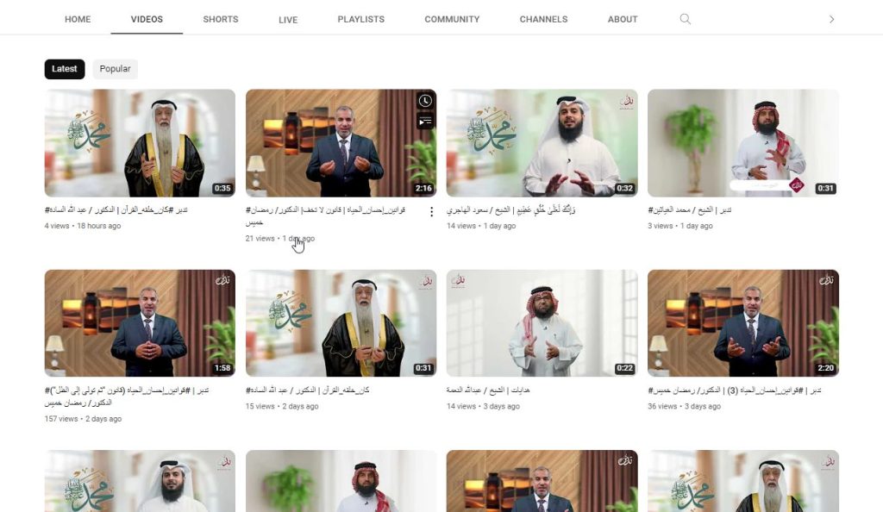Select the Popular sorting chip

115,69
